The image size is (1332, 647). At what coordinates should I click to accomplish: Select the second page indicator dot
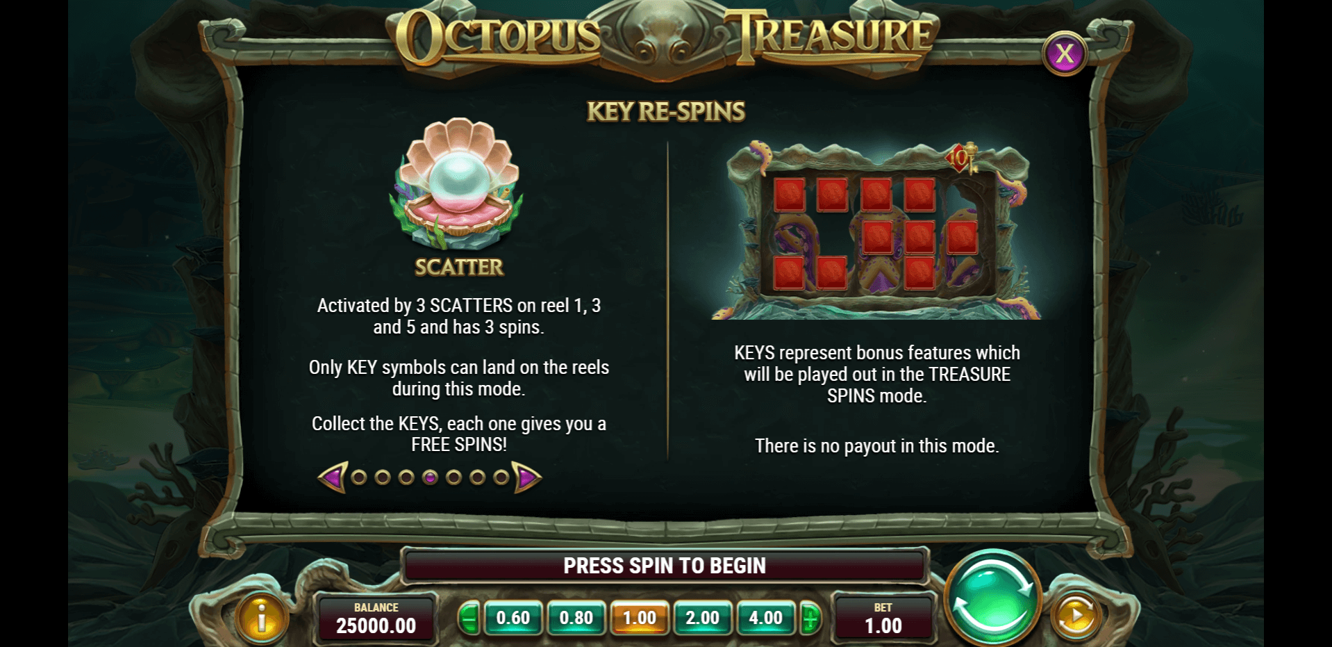click(x=383, y=477)
